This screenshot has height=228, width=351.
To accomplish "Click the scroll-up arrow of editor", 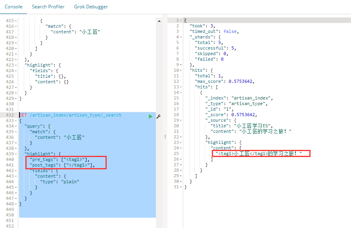I will pos(159,21).
